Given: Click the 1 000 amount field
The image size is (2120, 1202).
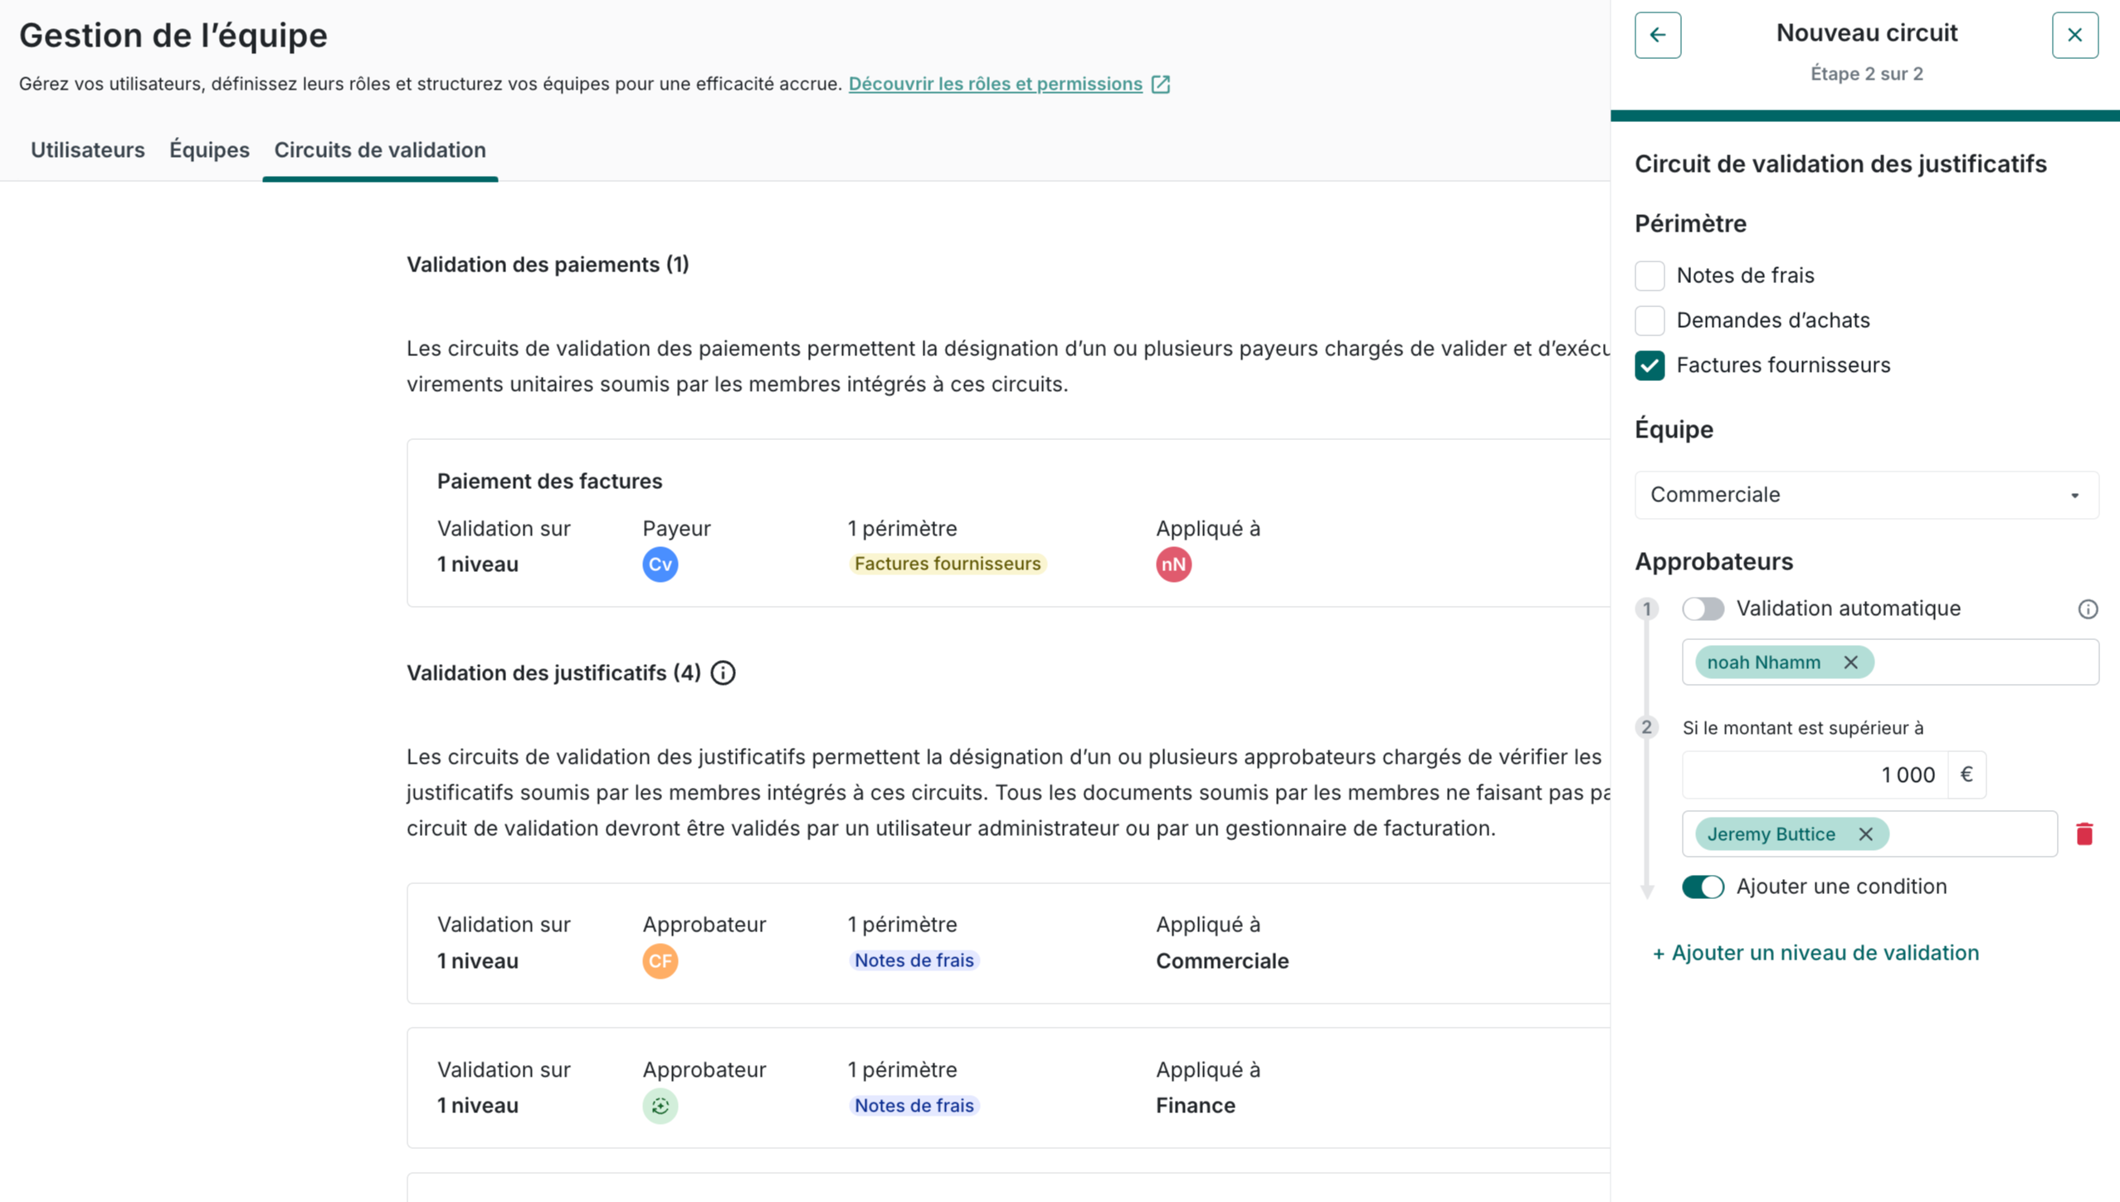Looking at the screenshot, I should [x=1815, y=774].
